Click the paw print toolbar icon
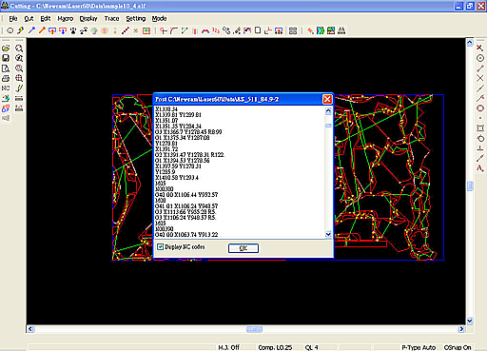This screenshot has width=487, height=351. [x=73, y=30]
